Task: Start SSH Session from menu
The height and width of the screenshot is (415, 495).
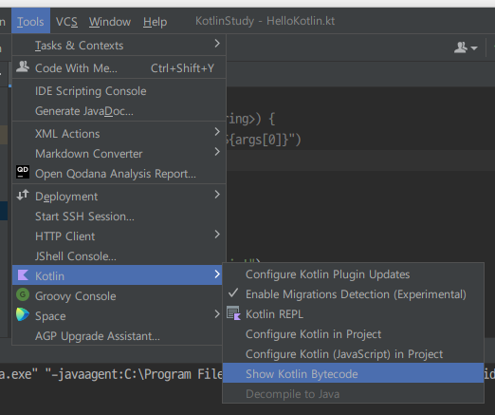Action: (119, 217)
